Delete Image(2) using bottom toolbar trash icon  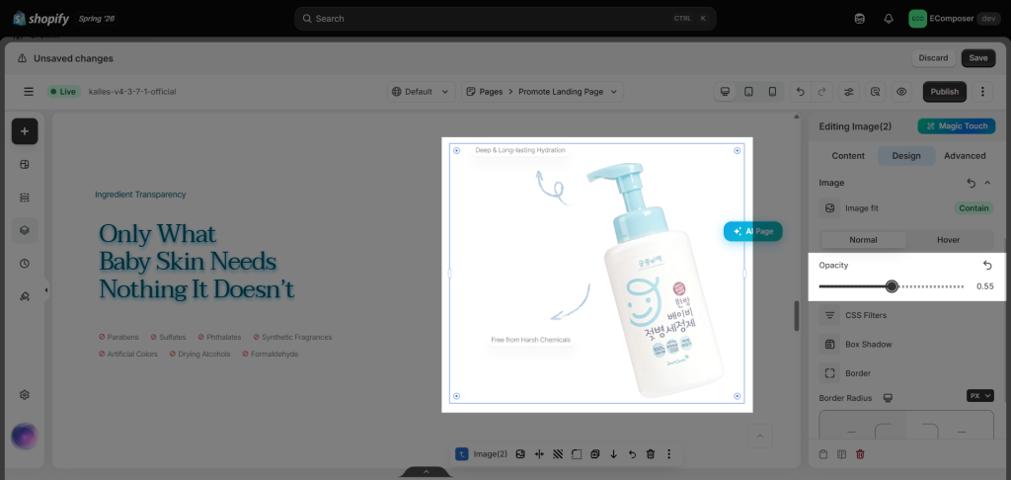[651, 454]
